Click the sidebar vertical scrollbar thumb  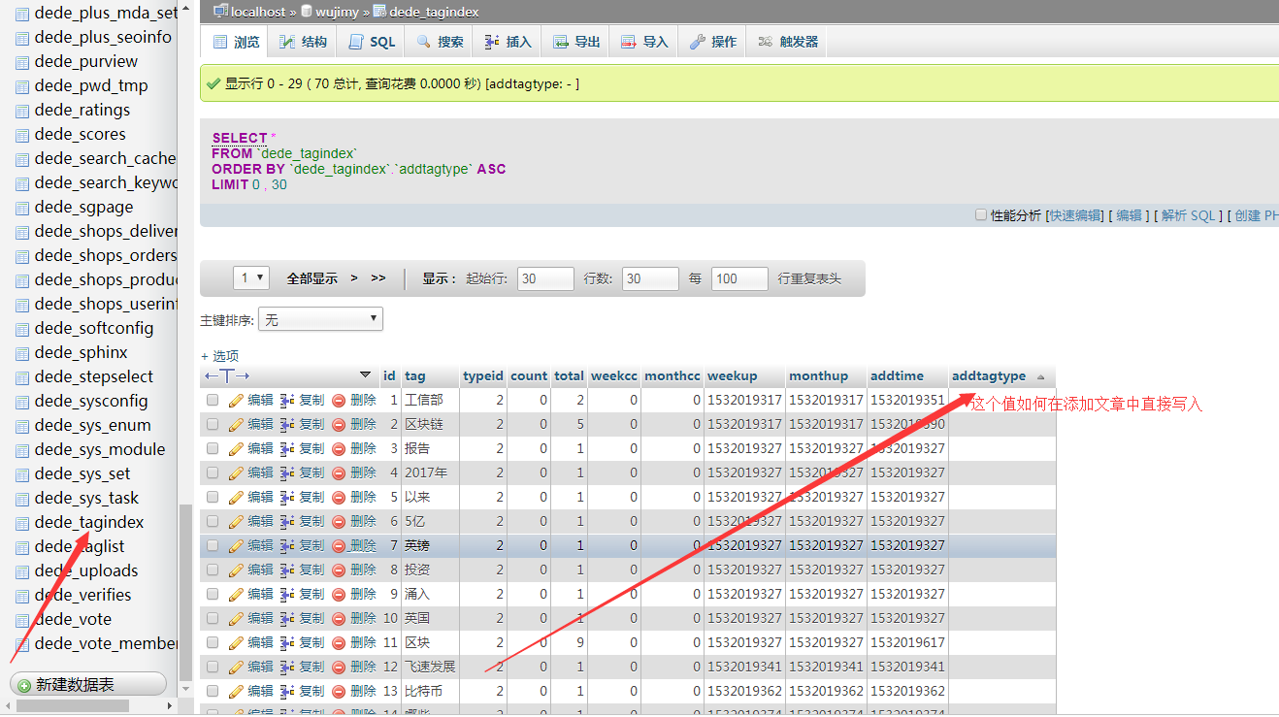coord(186,592)
